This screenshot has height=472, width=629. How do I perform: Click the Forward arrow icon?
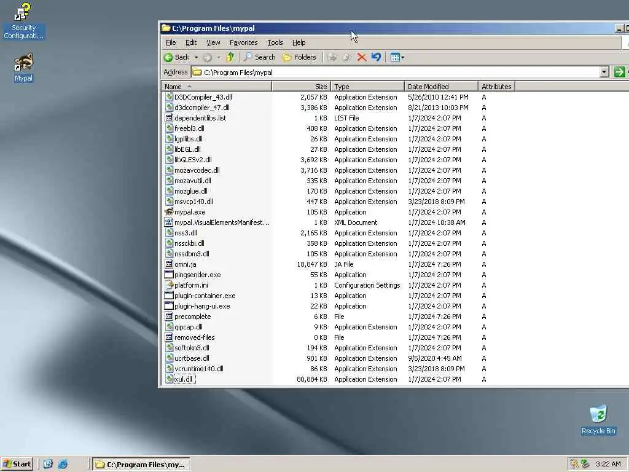pos(208,57)
